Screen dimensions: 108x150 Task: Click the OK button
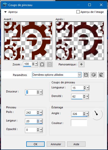pos(35,144)
